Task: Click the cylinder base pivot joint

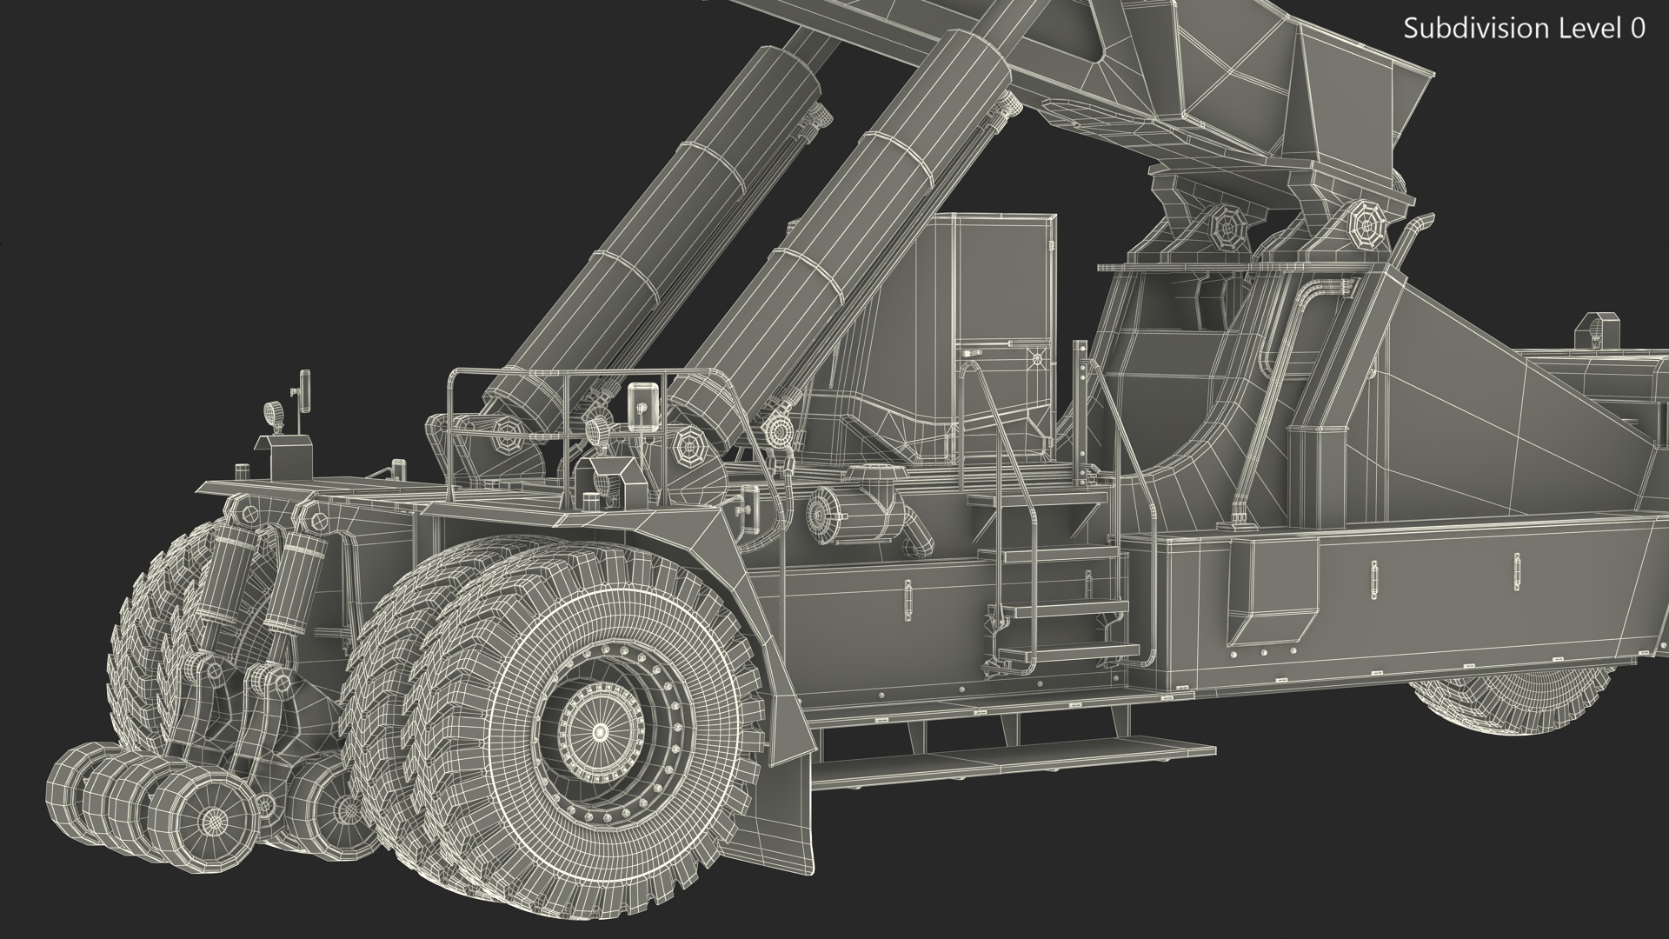Action: point(691,449)
